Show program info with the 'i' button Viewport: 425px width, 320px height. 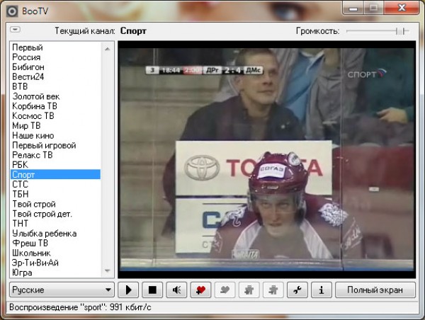pyautogui.click(x=322, y=290)
